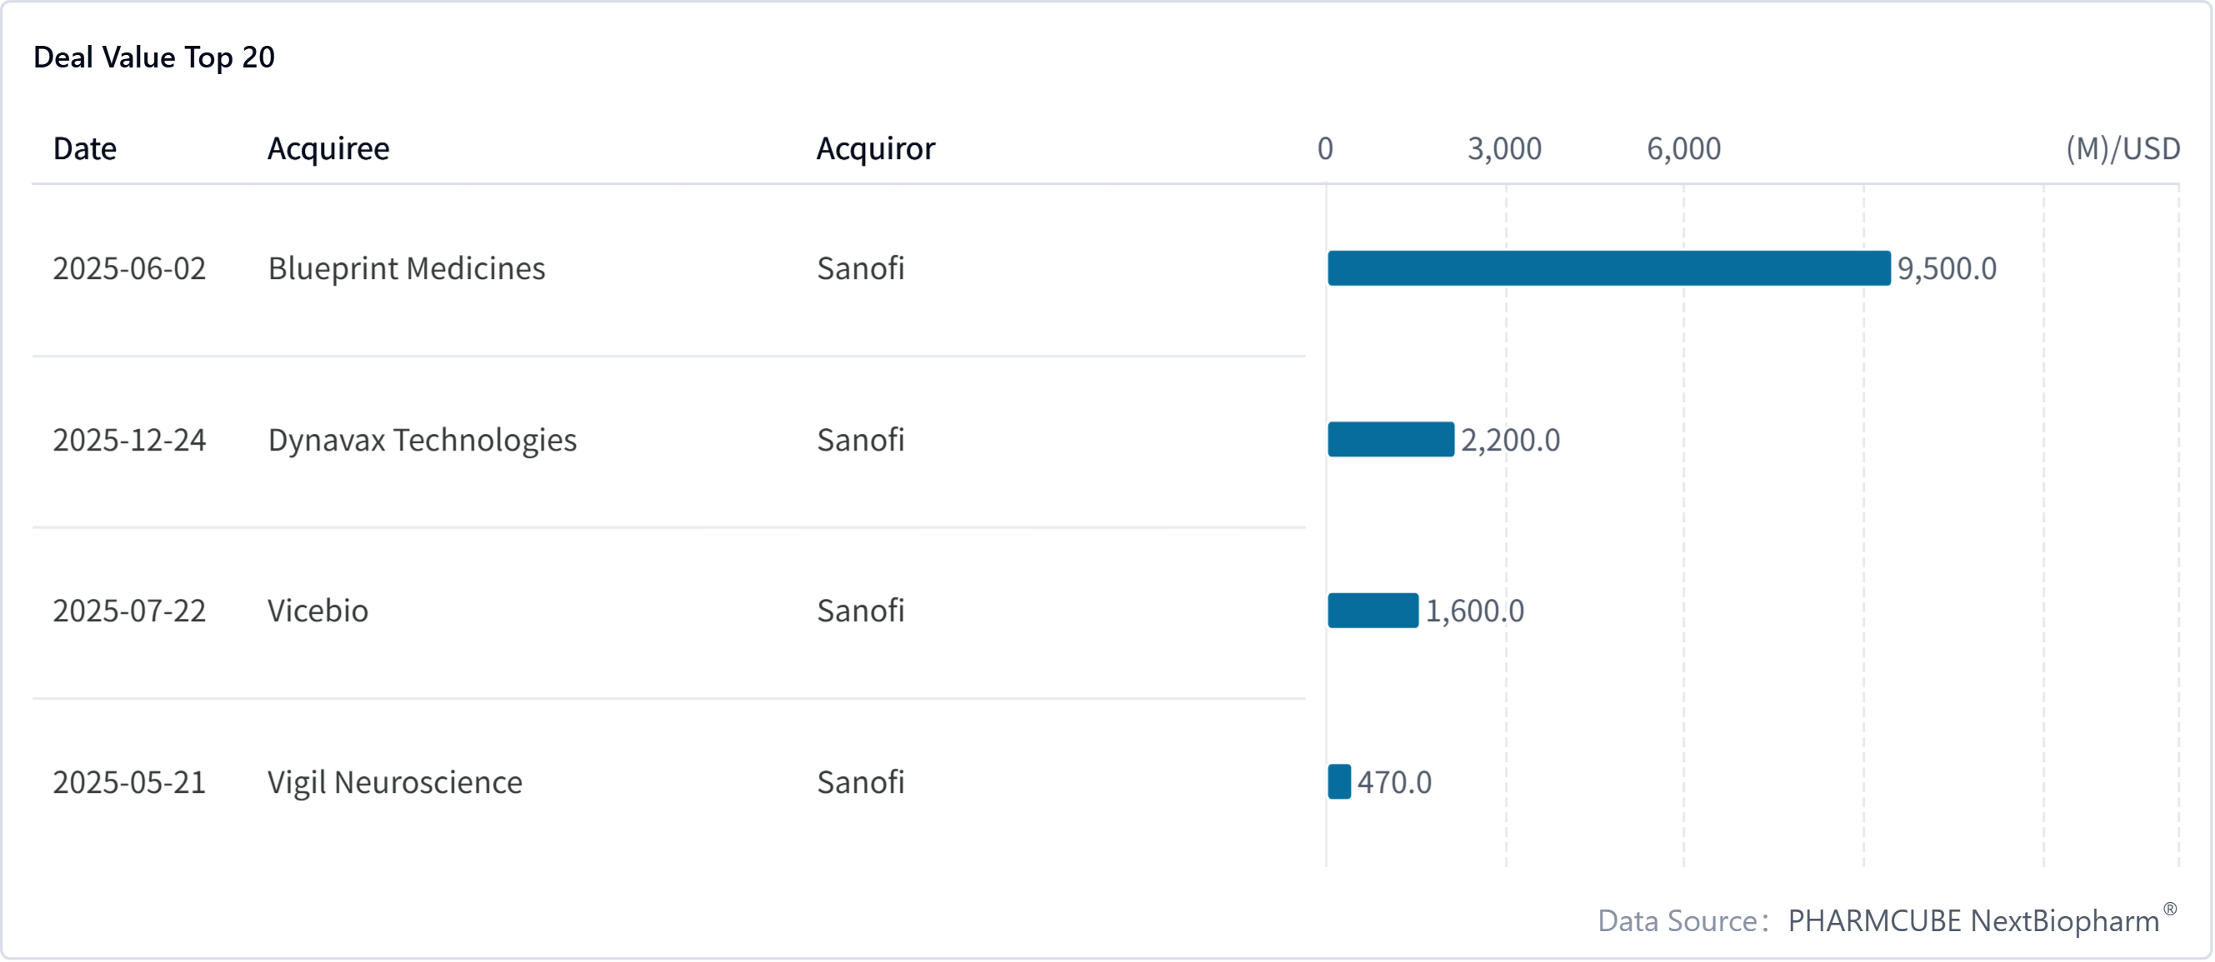The height and width of the screenshot is (962, 2215).
Task: Click the Deal Value Top 20 title
Action: tap(154, 57)
